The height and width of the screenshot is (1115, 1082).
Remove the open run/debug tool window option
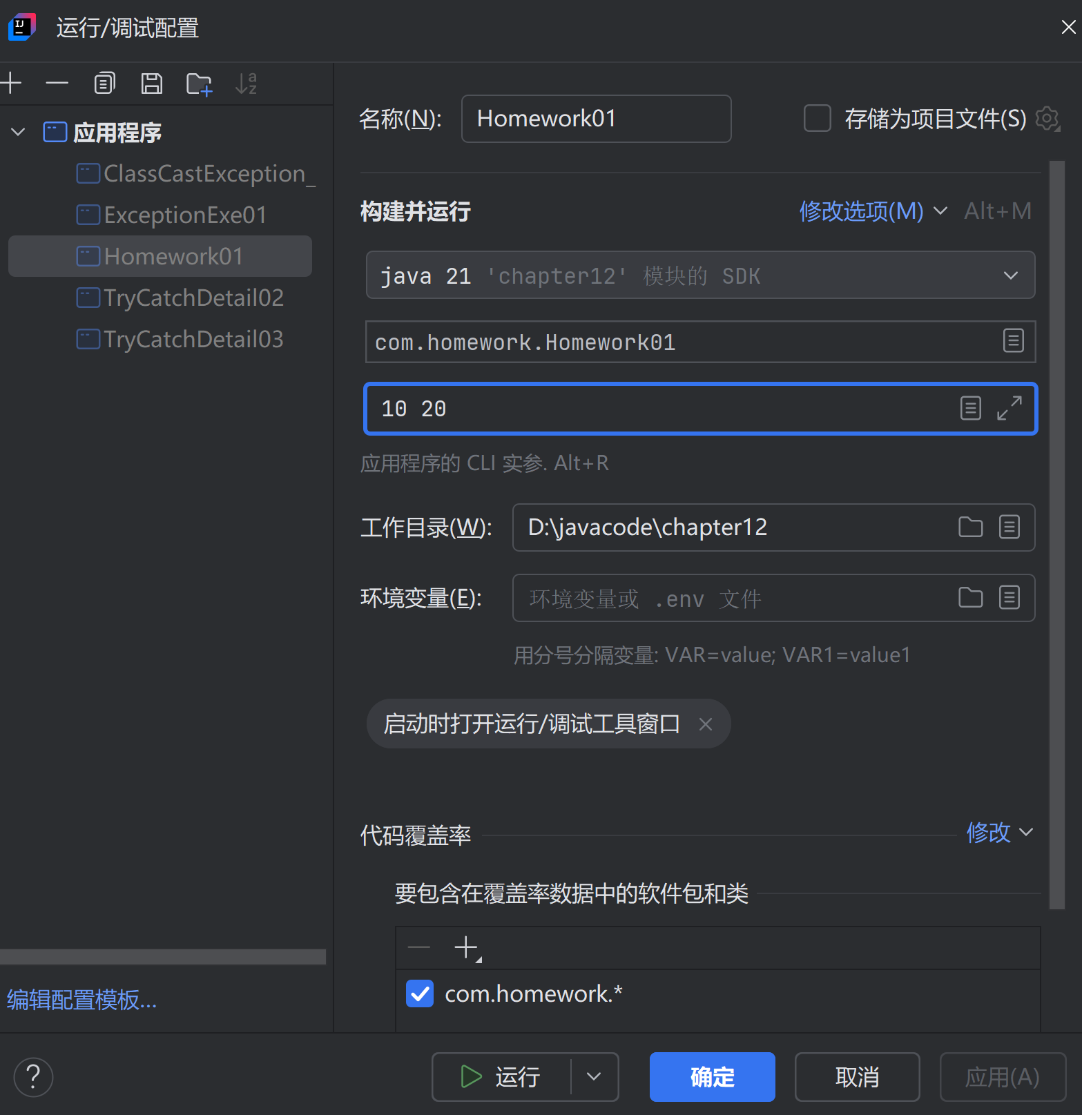click(705, 724)
